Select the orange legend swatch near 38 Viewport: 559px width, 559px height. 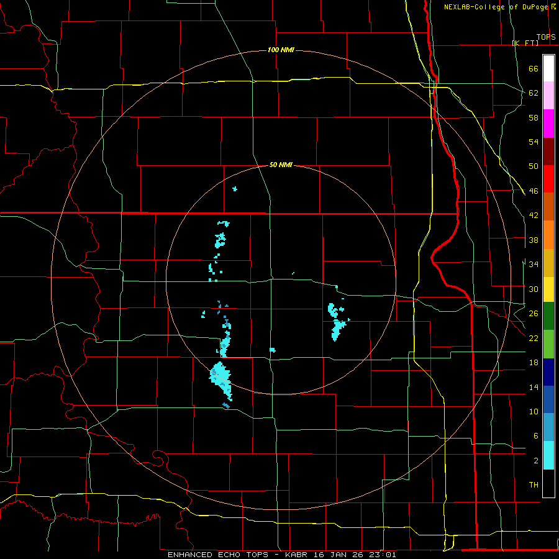click(x=548, y=235)
